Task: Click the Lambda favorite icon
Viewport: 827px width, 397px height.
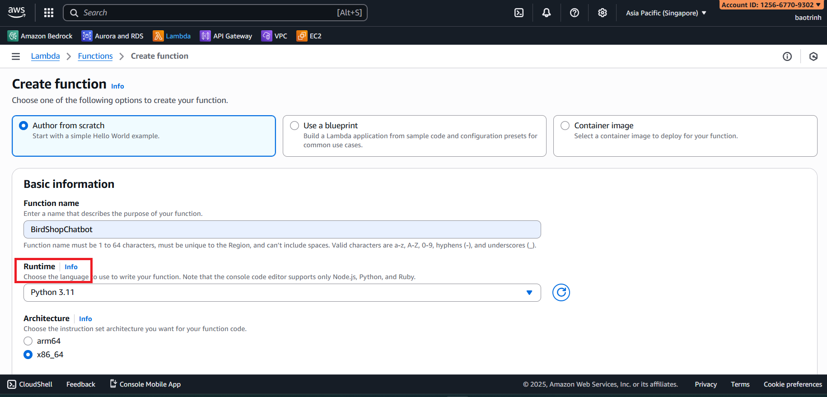Action: (x=158, y=36)
